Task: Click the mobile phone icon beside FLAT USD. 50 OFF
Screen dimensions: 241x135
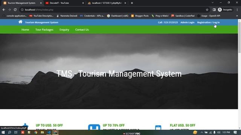Action: click(x=158, y=127)
